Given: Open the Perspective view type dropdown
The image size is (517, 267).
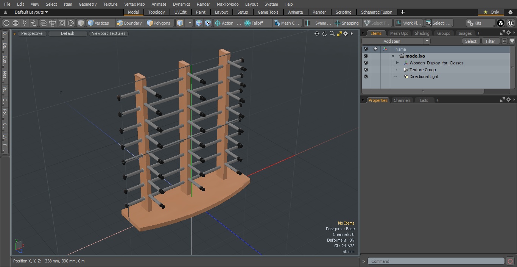Looking at the screenshot, I should pyautogui.click(x=32, y=34).
